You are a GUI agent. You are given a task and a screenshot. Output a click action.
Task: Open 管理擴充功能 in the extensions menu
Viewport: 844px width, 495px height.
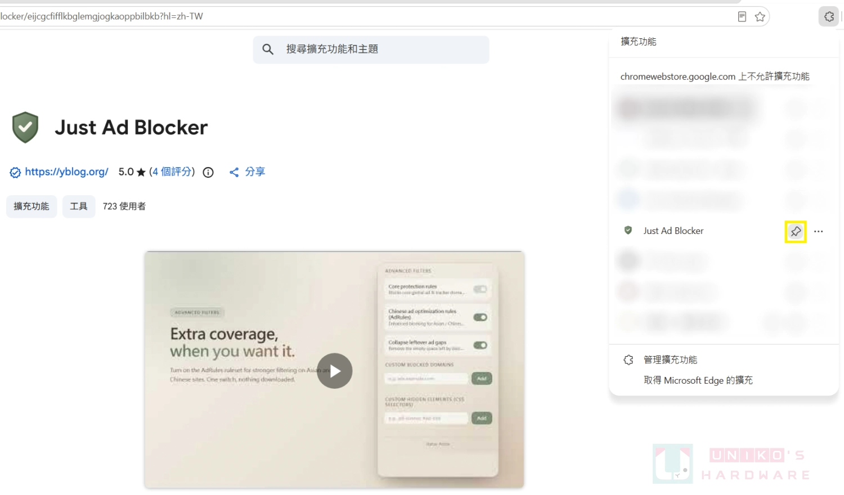(x=670, y=360)
